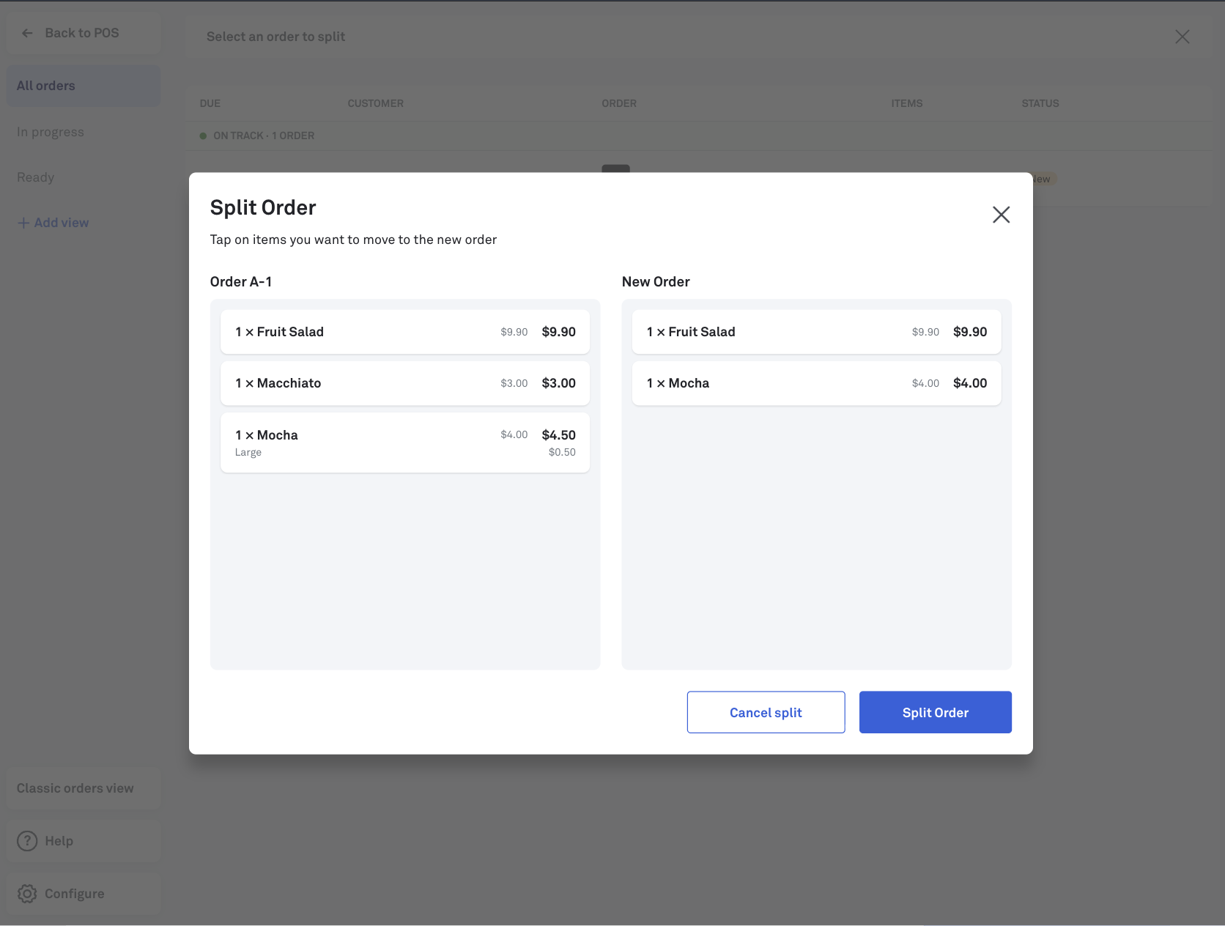Click the ORDER column header
Viewport: 1225px width, 926px height.
[x=619, y=103]
